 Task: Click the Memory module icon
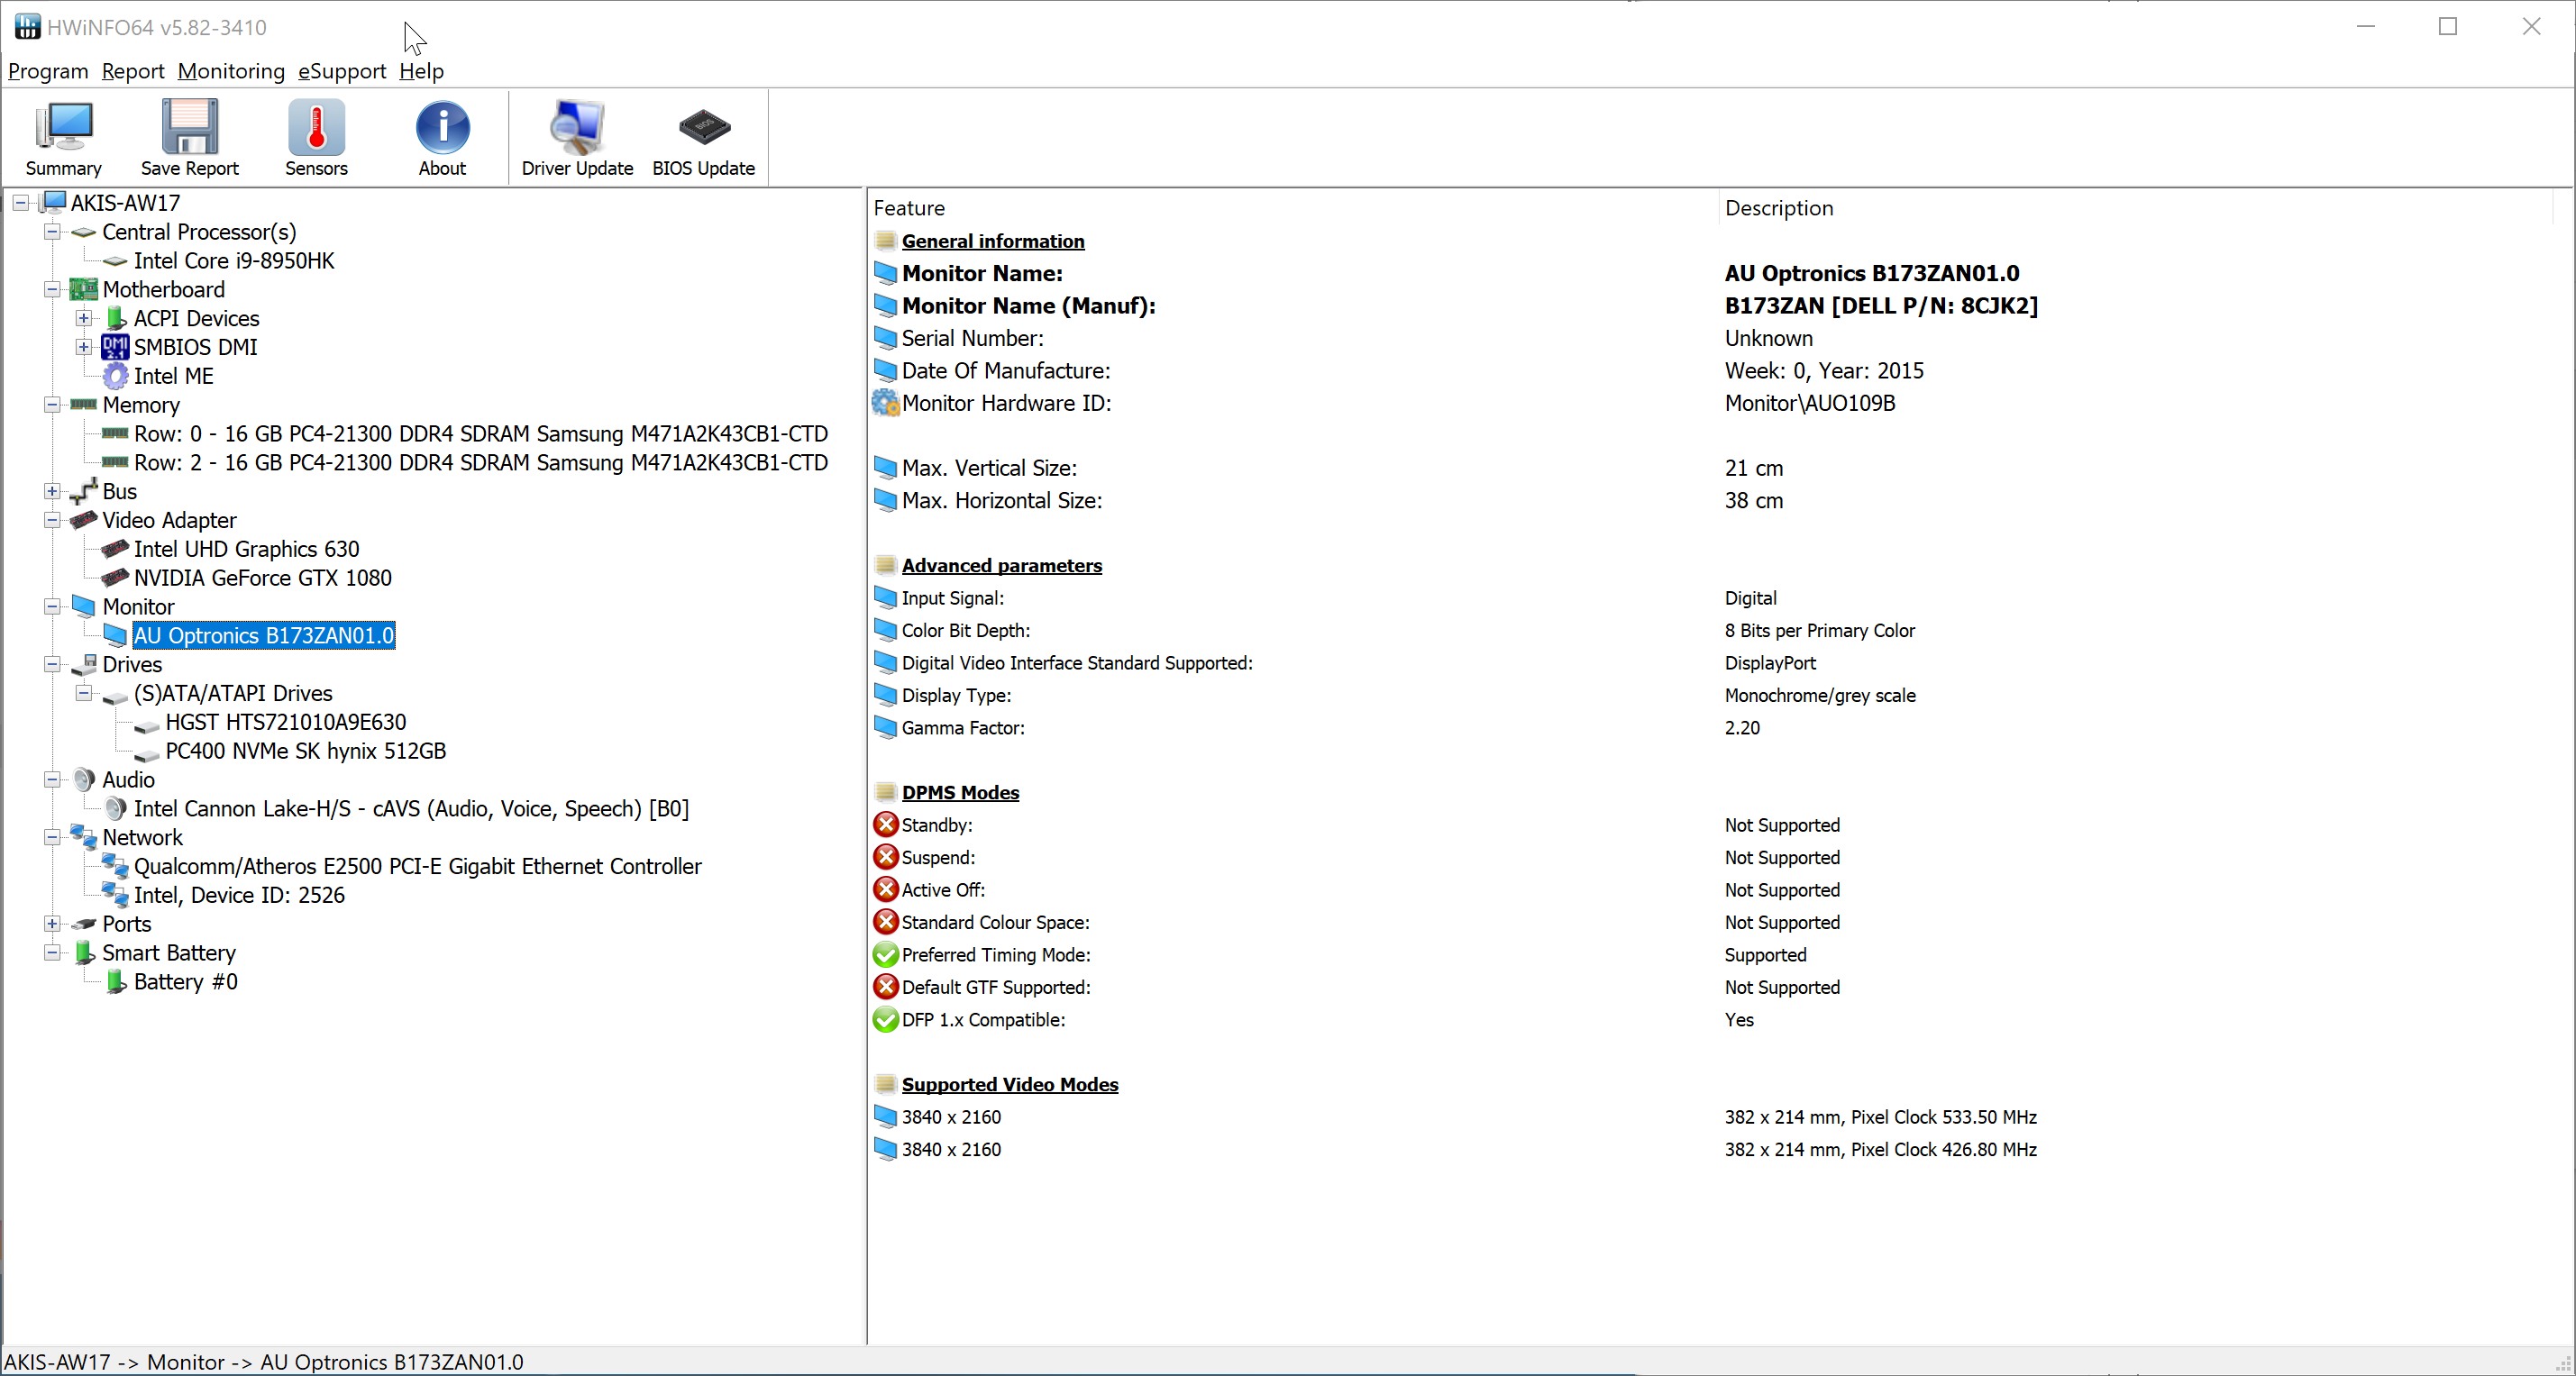coord(84,404)
